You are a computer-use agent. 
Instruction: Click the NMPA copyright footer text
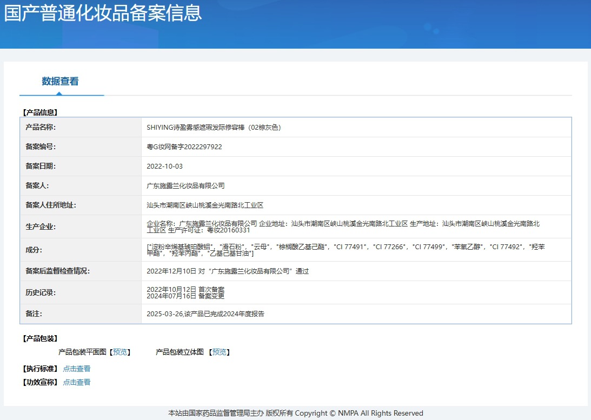tap(295, 413)
